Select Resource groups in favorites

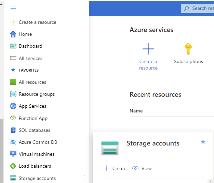click(37, 94)
